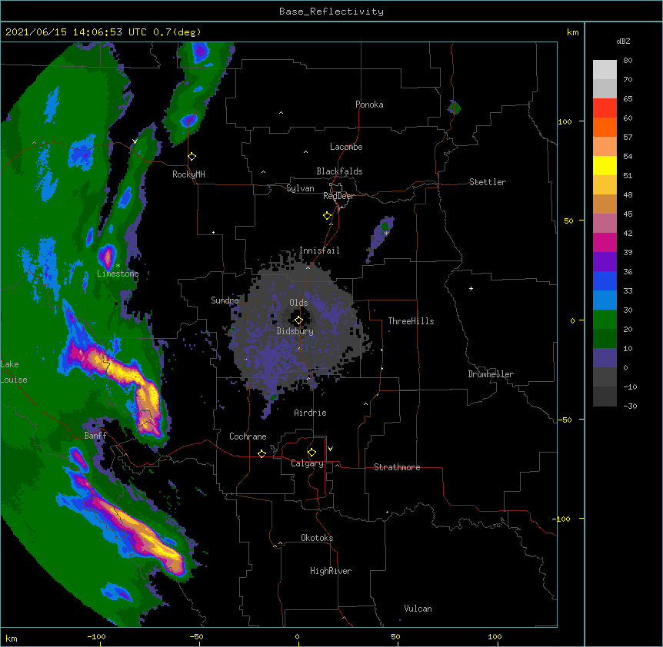Image resolution: width=663 pixels, height=647 pixels.
Task: Select the Didsbury label
Action: (x=295, y=331)
